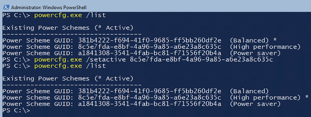Click the first dashed separator line
The width and height of the screenshot is (311, 117).
72,34
